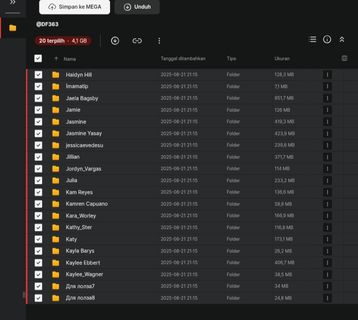
Task: Uncheck the Jaela Bagsby folder
Action: (38, 98)
